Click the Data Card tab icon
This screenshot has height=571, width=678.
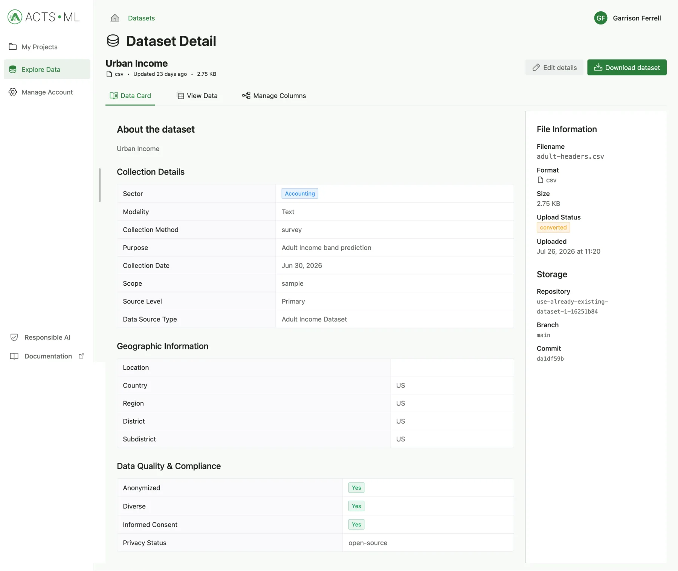click(x=114, y=96)
